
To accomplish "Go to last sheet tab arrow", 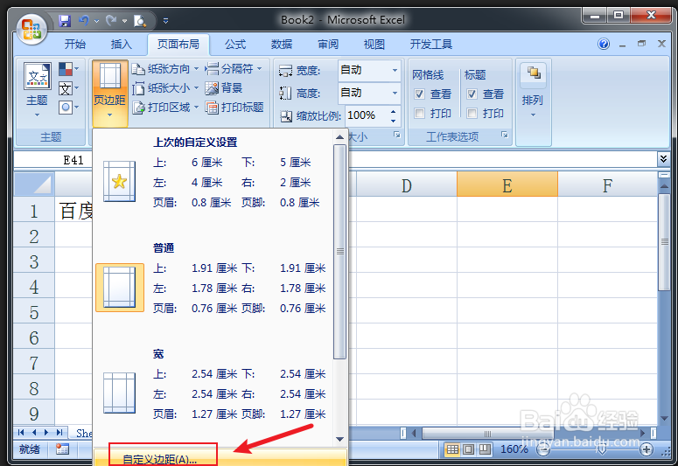I will coord(59,432).
